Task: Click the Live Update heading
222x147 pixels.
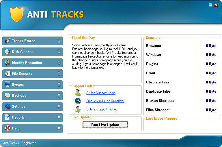Action: coord(81,117)
